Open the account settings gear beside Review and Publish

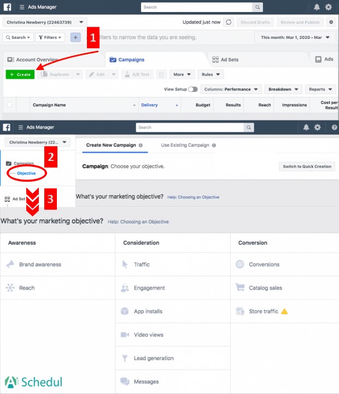(331, 22)
